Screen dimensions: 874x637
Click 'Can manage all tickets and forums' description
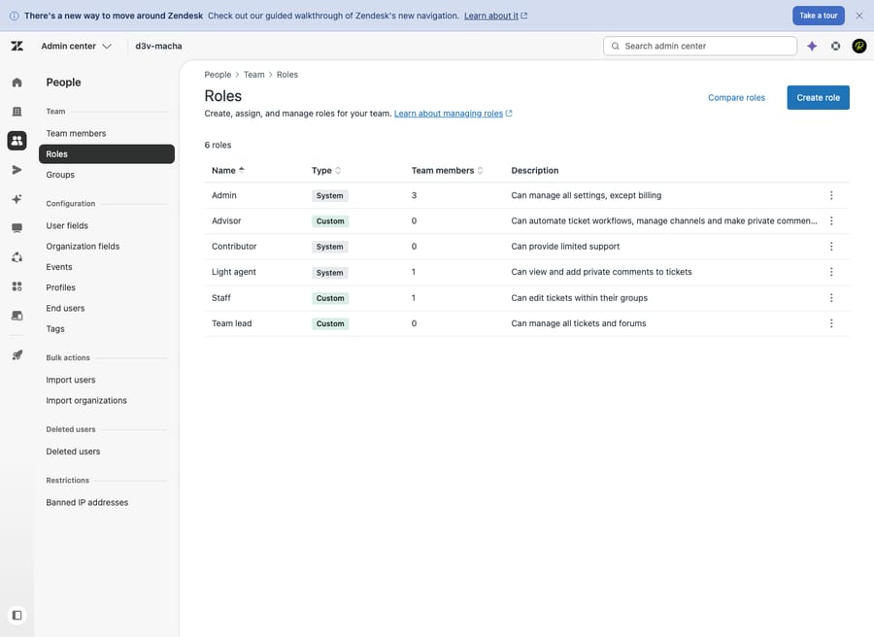(579, 323)
